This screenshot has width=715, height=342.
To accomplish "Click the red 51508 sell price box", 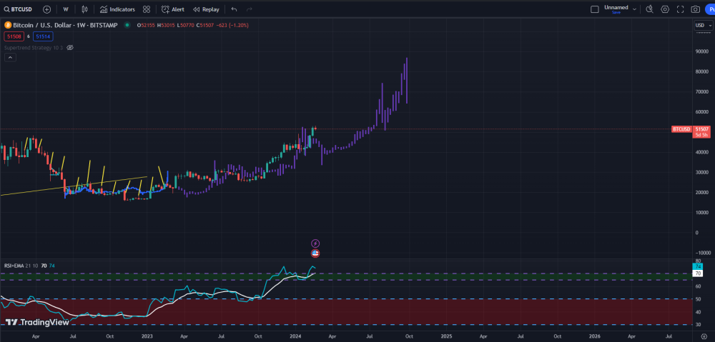I will click(14, 36).
